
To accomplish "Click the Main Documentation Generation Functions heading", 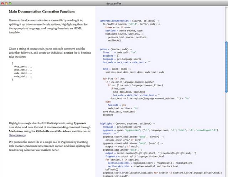I will (x=42, y=12).
